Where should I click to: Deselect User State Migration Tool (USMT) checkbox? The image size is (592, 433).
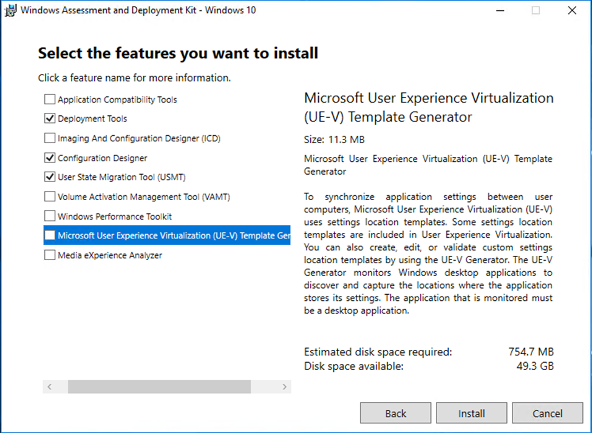(x=50, y=178)
